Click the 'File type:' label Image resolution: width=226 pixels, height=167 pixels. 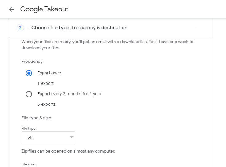click(29, 129)
